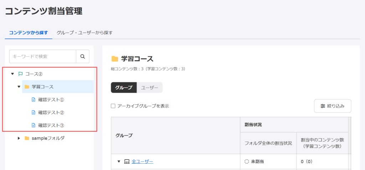Expand the sampleフォルダ tree arrow
The image size is (365, 170).
click(x=19, y=138)
